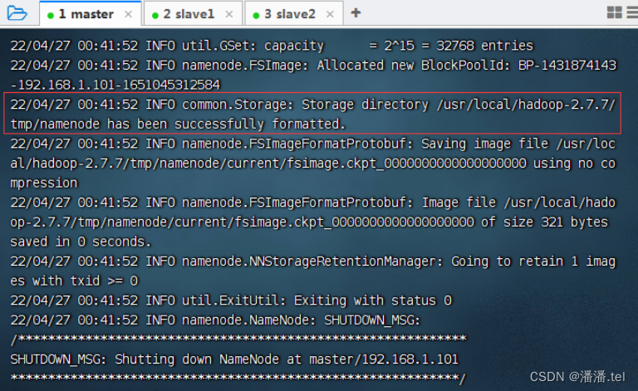Switch to the 3 slave2 tab
Screen dimensions: 638x391
click(x=294, y=15)
